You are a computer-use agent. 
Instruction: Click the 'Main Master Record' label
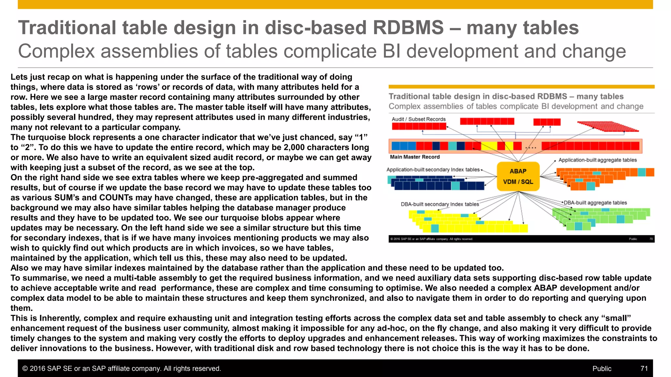pos(415,157)
